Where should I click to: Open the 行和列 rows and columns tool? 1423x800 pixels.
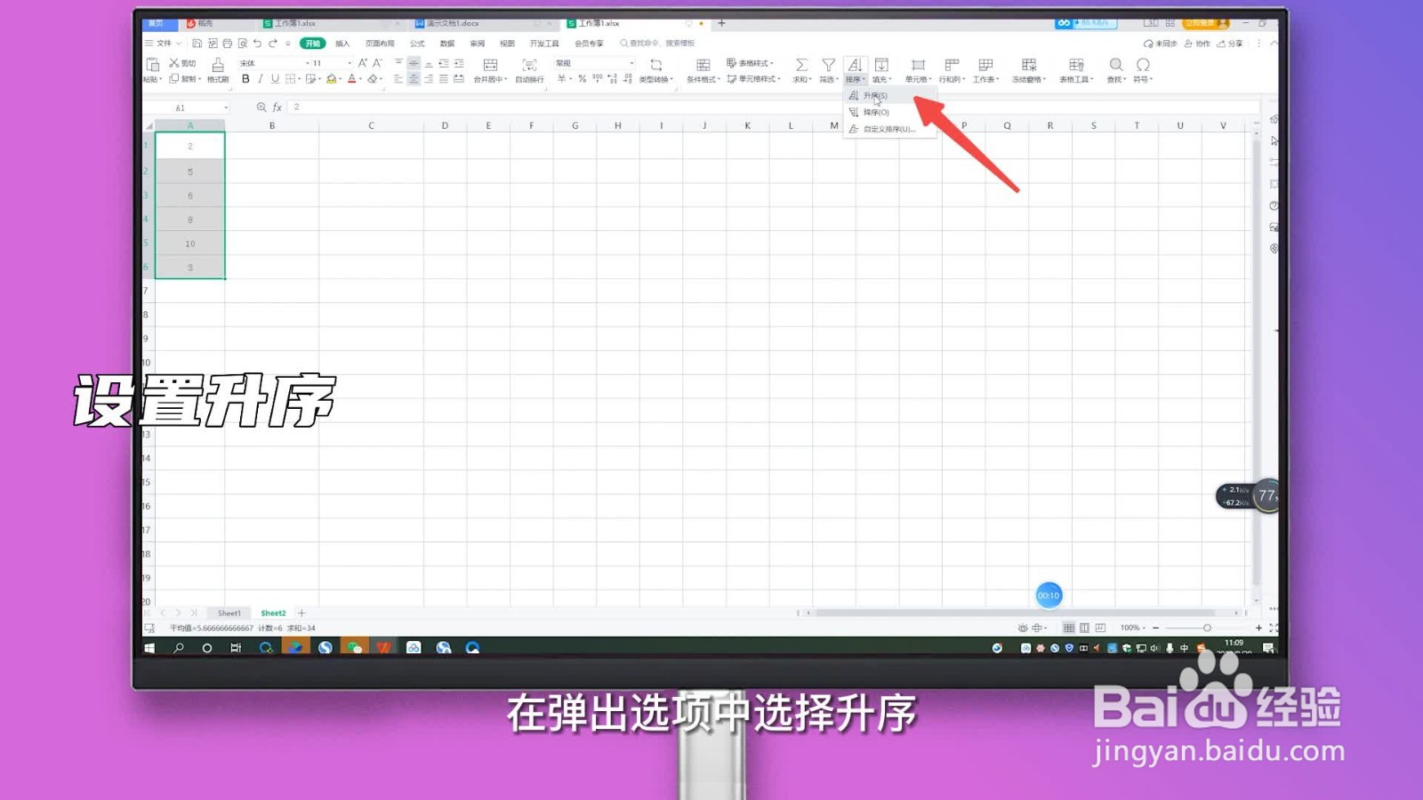(952, 70)
